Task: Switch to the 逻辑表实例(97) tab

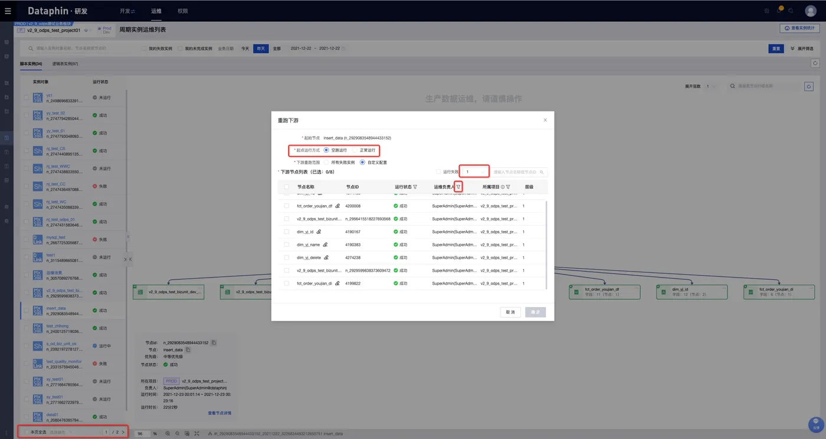Action: tap(65, 64)
